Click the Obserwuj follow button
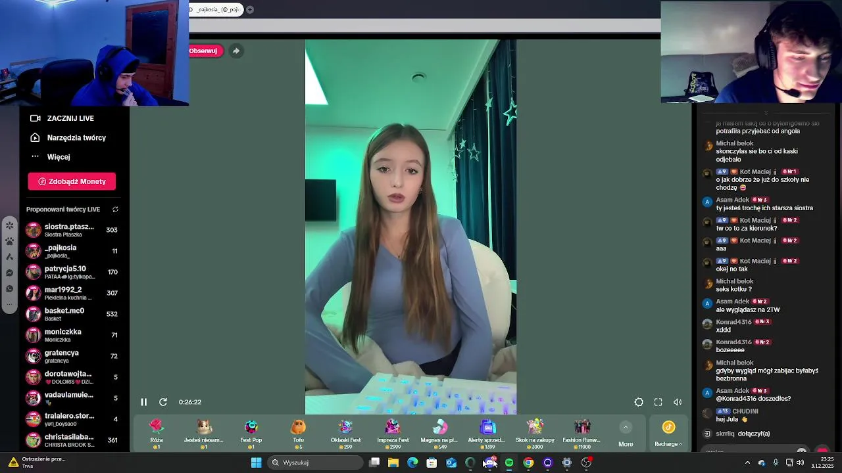Screen dimensions: 842x473 tap(205, 51)
